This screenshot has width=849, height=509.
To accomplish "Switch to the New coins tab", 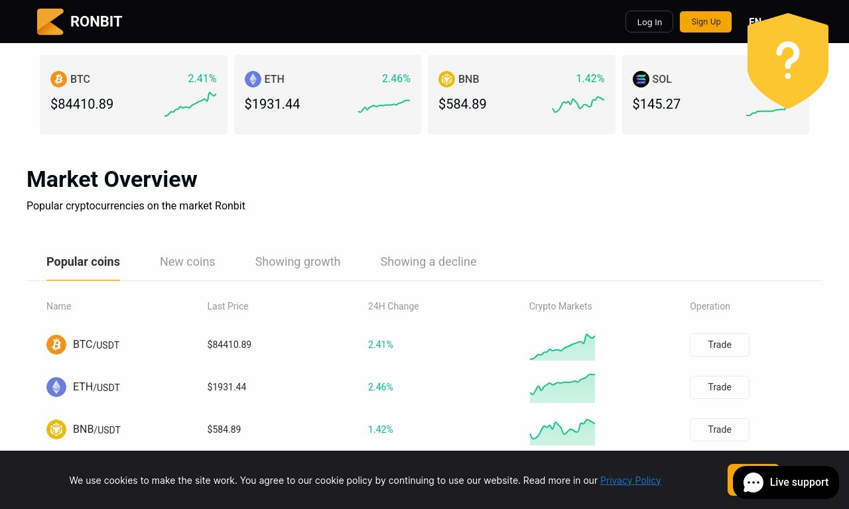I will [187, 262].
